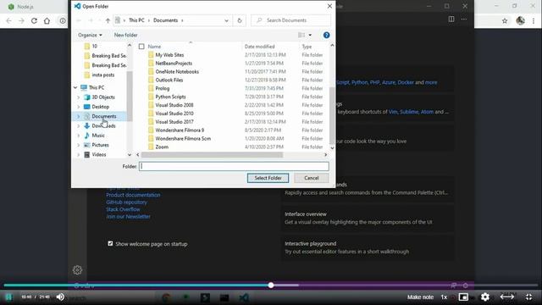Expand Music in navigation tree
The width and height of the screenshot is (542, 305).
click(79, 136)
